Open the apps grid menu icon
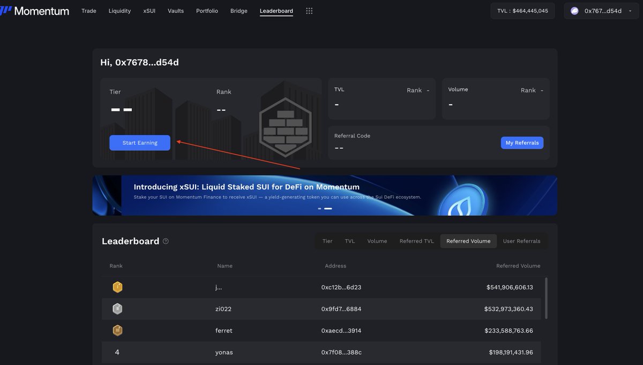 (309, 11)
